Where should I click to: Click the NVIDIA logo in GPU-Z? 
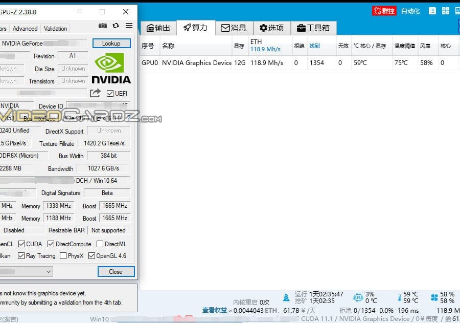[x=111, y=68]
